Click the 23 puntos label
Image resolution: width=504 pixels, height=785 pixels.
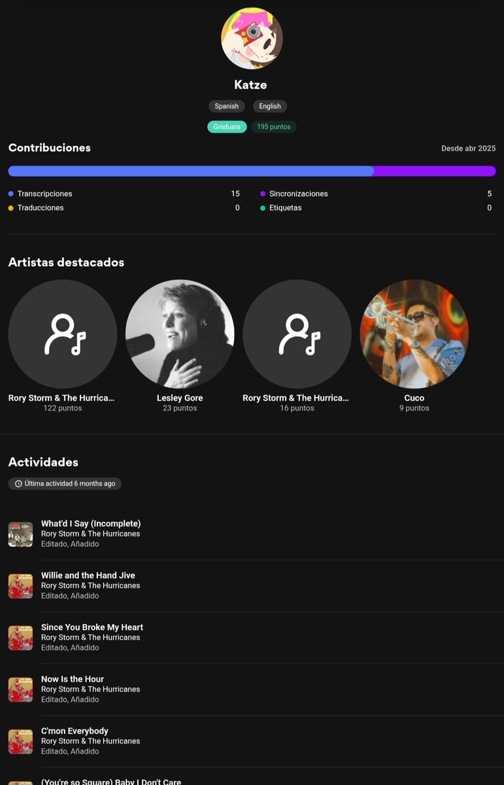point(180,408)
